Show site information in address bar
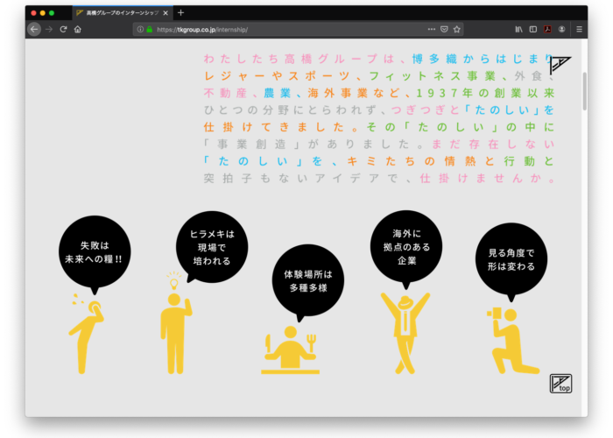The height and width of the screenshot is (438, 613). tap(140, 29)
